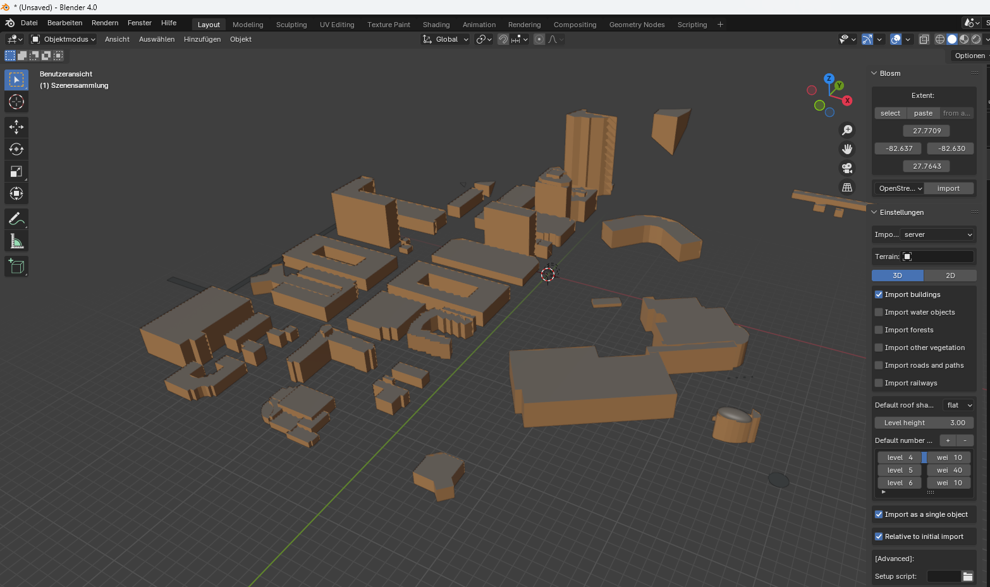Toggle X-ray display mode

pyautogui.click(x=924, y=39)
